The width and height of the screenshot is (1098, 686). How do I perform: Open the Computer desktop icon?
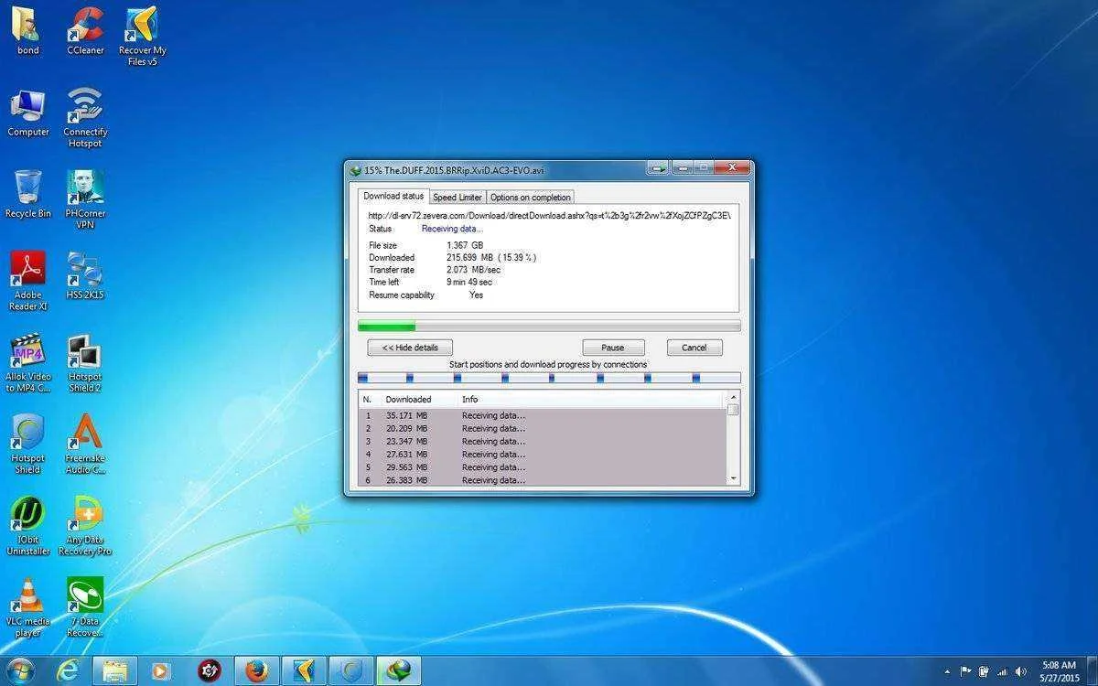[x=28, y=113]
